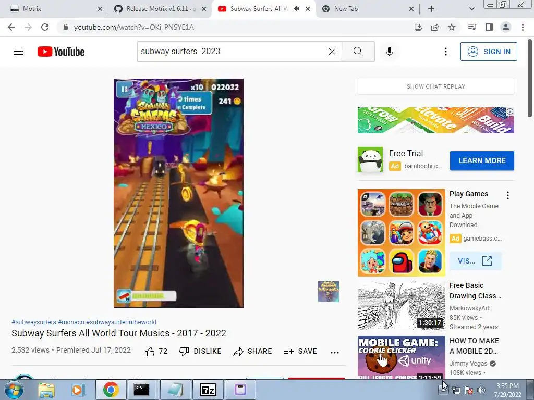This screenshot has width=534, height=400.
Task: Click the #subwaysurferintheworld hashtag
Action: pyautogui.click(x=121, y=322)
